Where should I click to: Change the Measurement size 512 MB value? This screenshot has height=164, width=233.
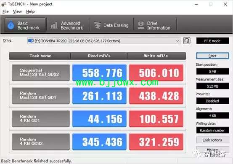tap(212, 86)
